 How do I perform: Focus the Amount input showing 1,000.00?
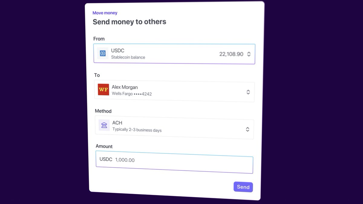point(175,164)
